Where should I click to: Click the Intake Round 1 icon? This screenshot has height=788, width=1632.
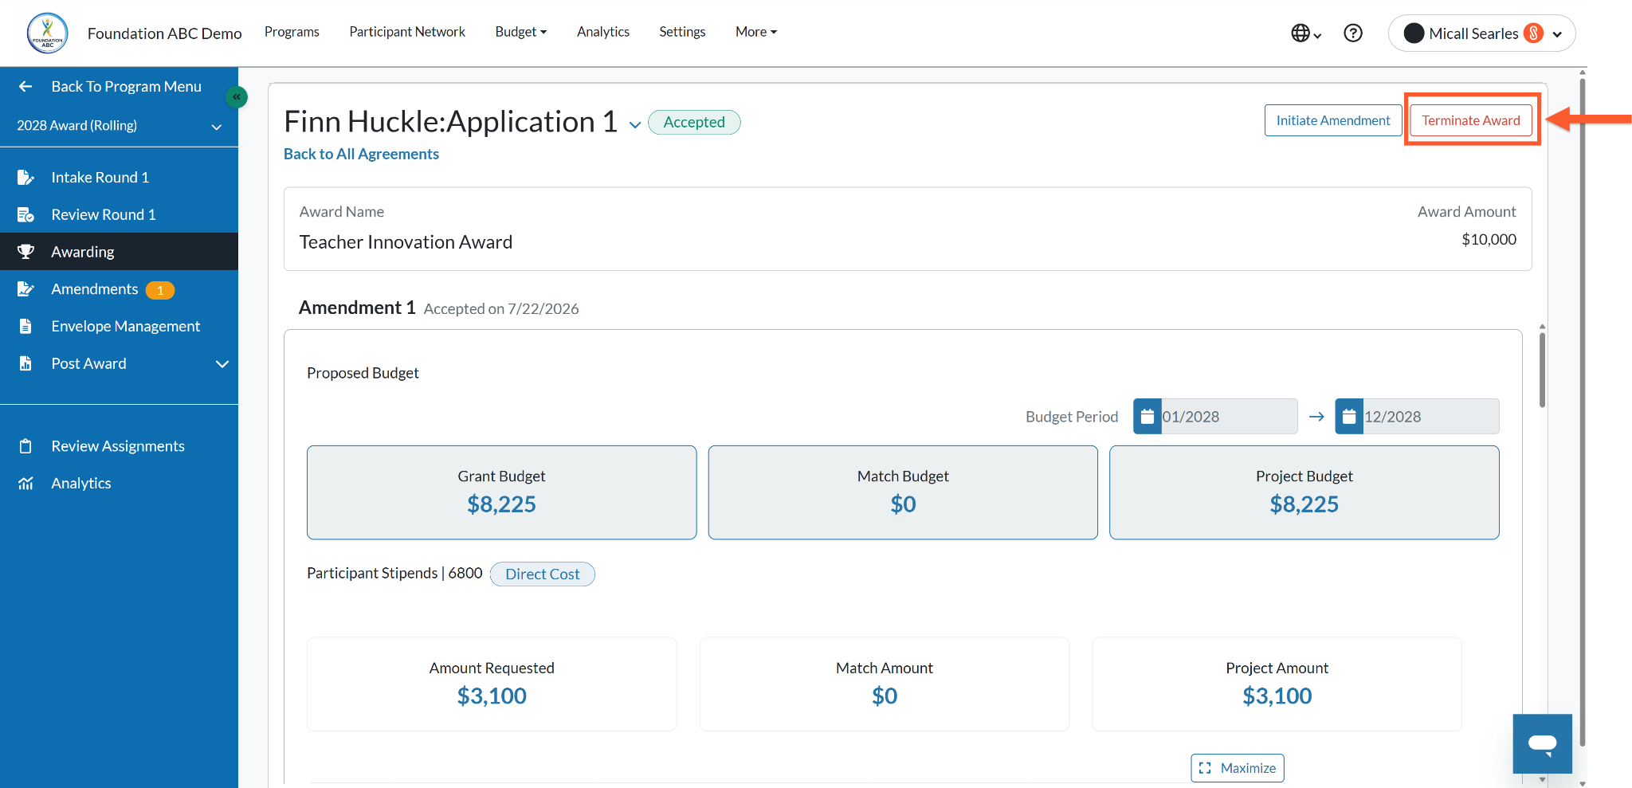[x=25, y=177]
